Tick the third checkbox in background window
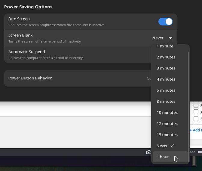This screenshot has width=202, height=171. click(196, 118)
